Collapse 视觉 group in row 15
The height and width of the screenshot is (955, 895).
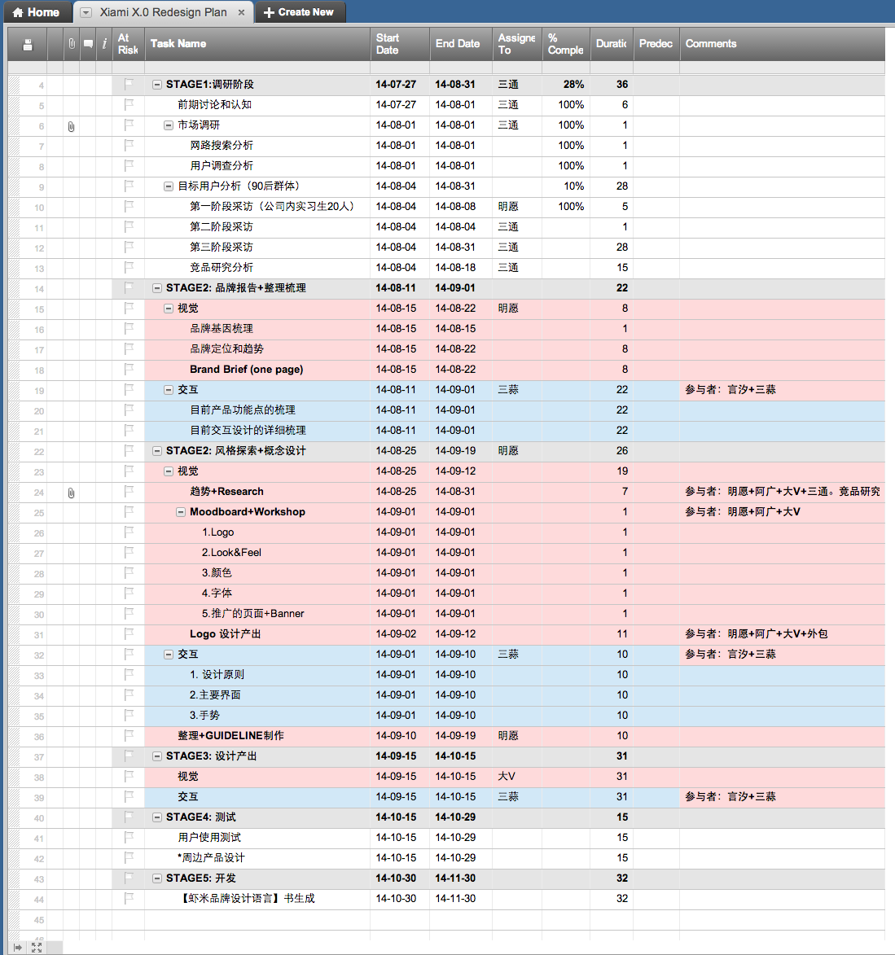[x=169, y=309]
